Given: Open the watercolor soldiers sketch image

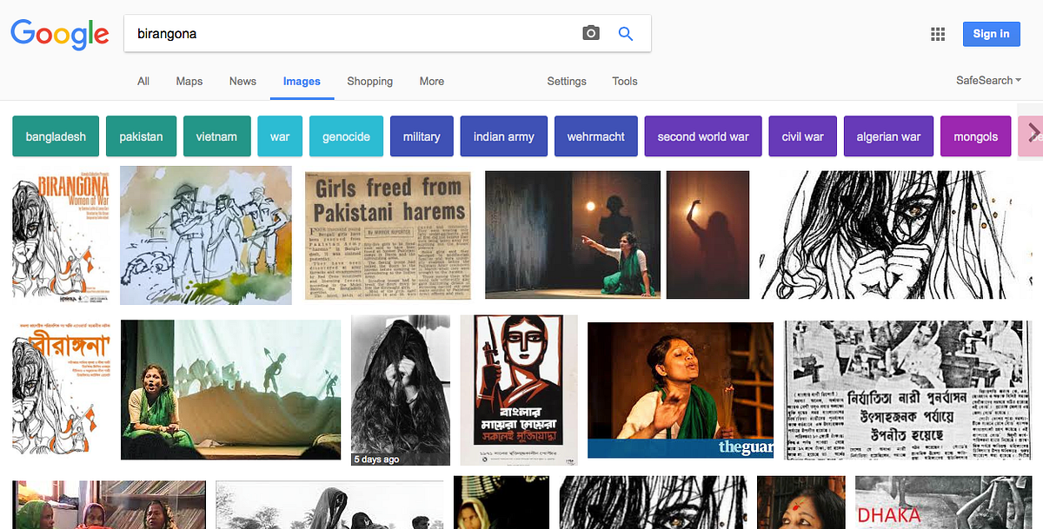Looking at the screenshot, I should (206, 235).
